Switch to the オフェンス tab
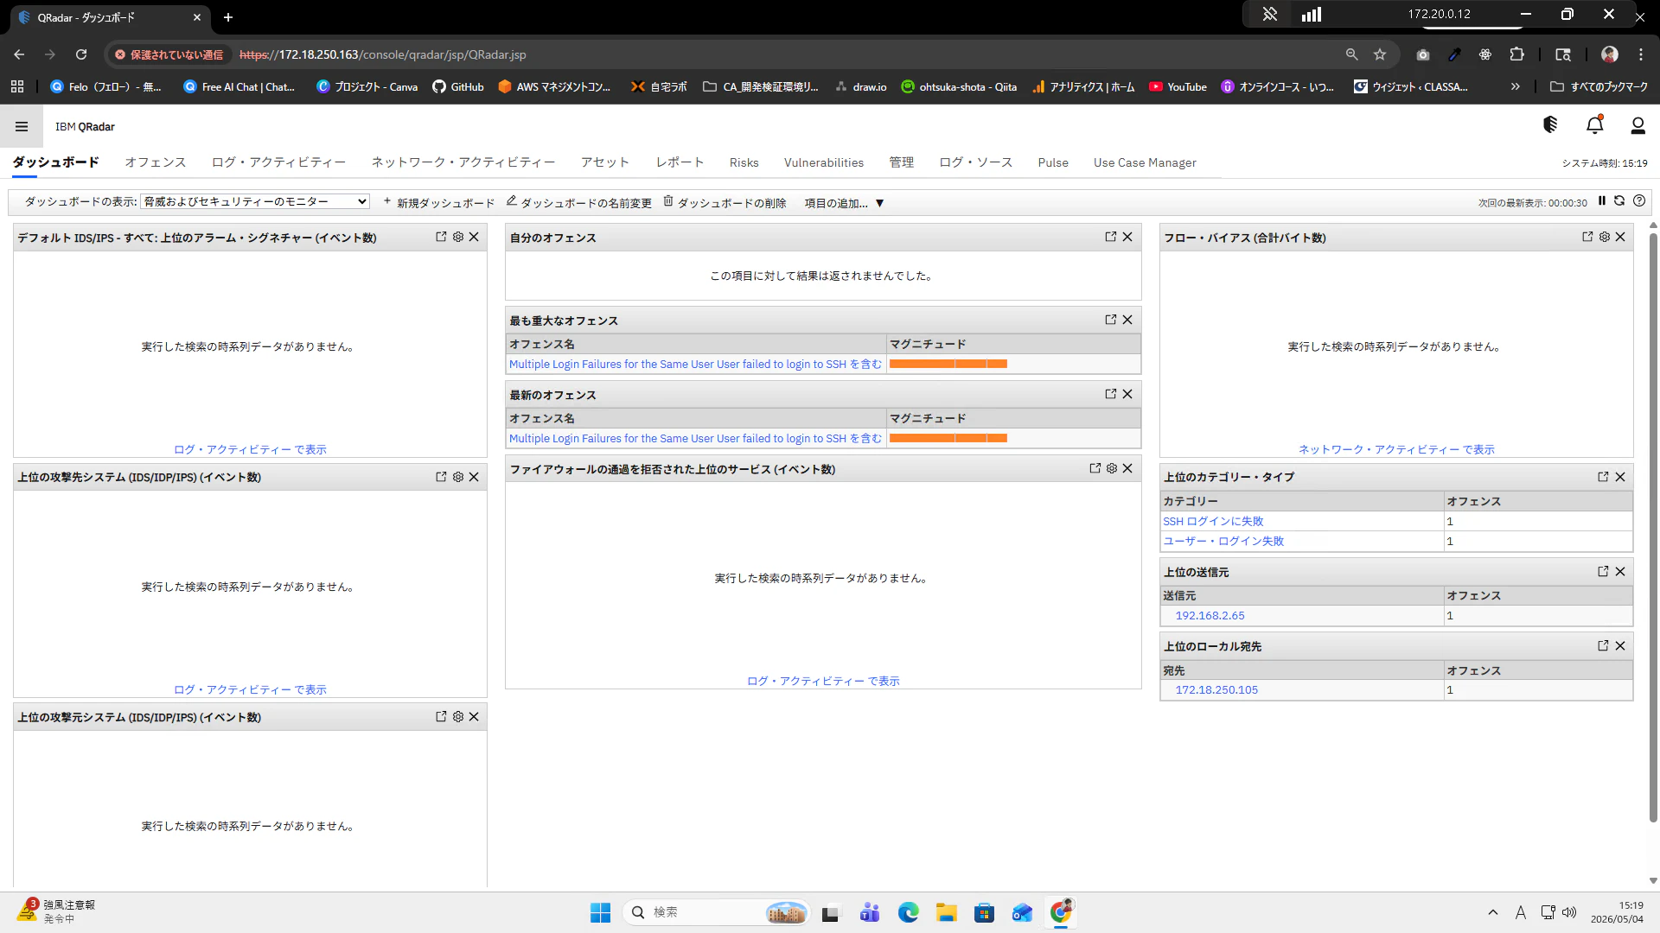1660x933 pixels. point(156,162)
